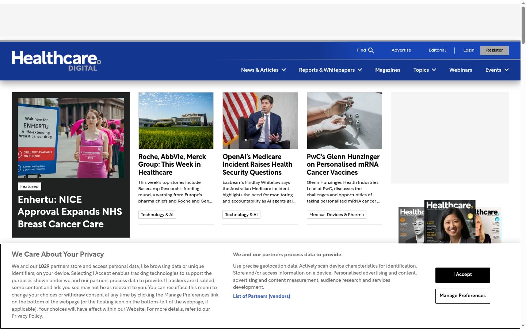Open Manage Preferences for cookies
This screenshot has width=526, height=329.
(463, 296)
